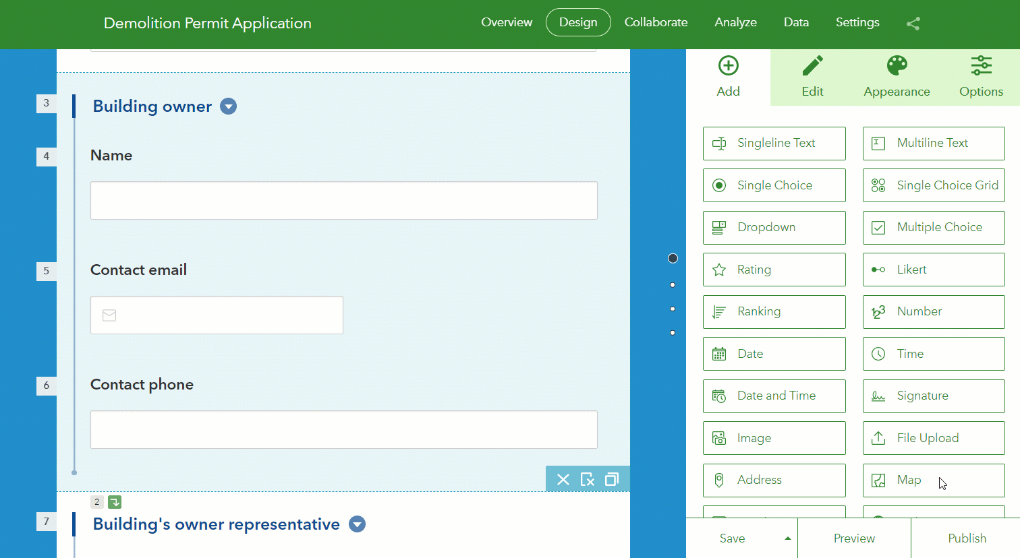Add a Rating question
1020x558 pixels.
coord(774,270)
